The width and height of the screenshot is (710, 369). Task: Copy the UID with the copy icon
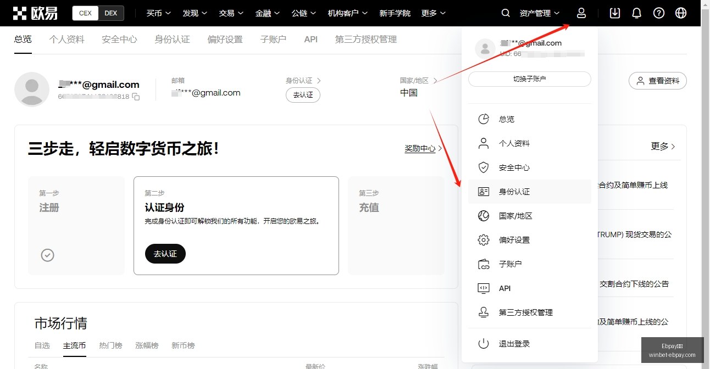pyautogui.click(x=136, y=97)
